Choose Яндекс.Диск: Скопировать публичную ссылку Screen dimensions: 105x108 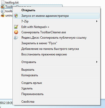[56, 38]
